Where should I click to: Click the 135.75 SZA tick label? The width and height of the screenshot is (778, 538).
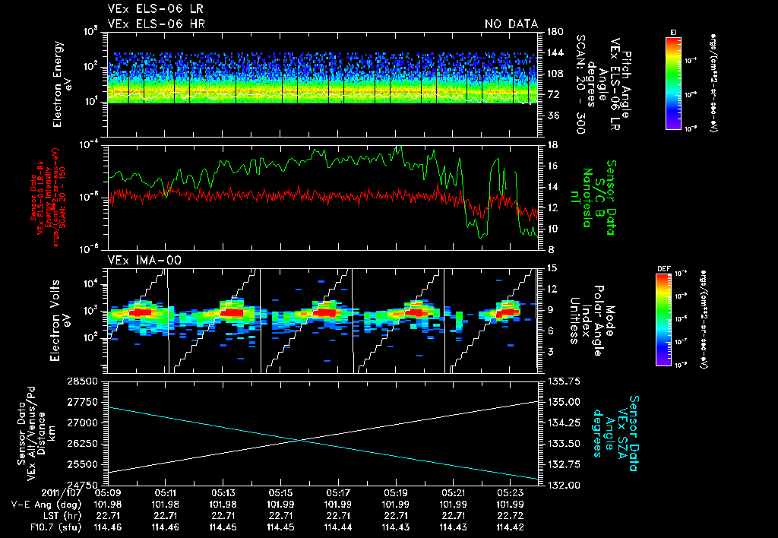point(562,381)
